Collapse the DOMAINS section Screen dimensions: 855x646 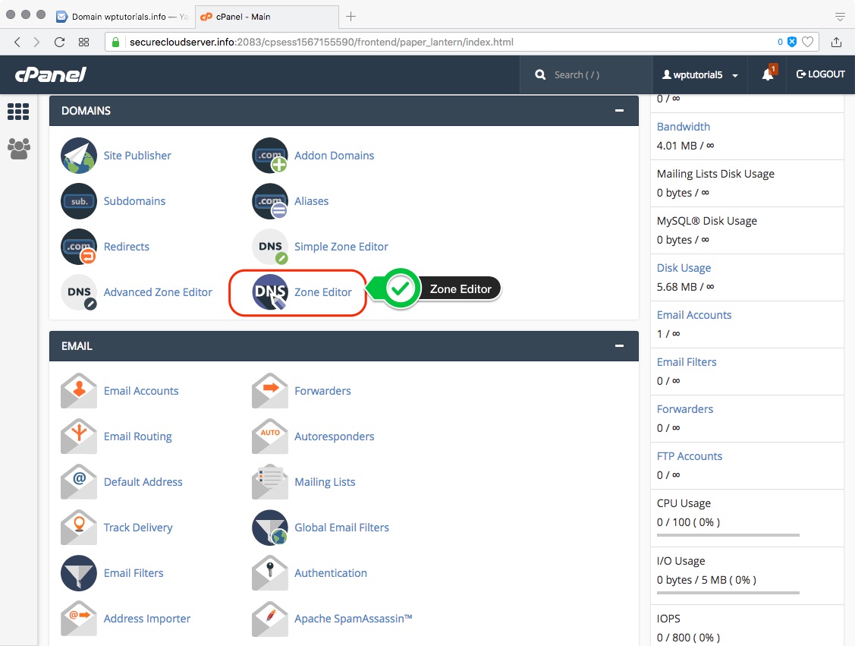coord(619,111)
